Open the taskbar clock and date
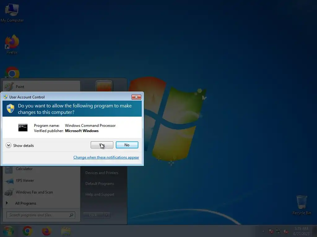 [301, 231]
